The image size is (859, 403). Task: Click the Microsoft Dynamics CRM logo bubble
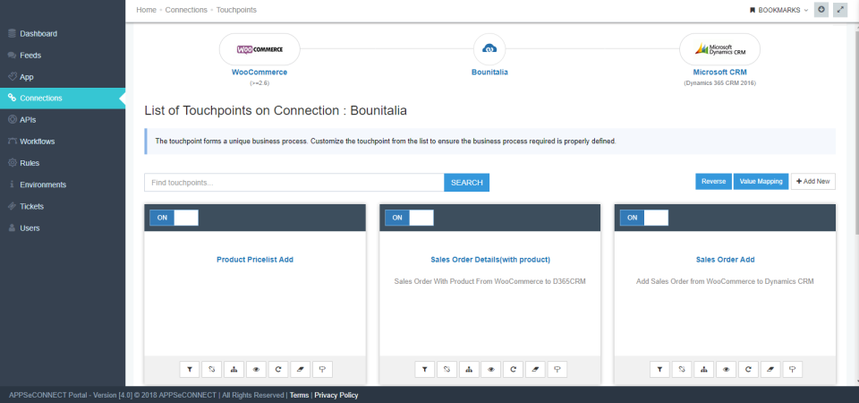point(719,49)
